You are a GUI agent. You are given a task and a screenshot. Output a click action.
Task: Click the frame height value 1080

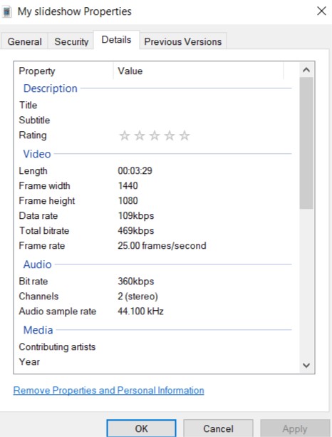pyautogui.click(x=128, y=200)
